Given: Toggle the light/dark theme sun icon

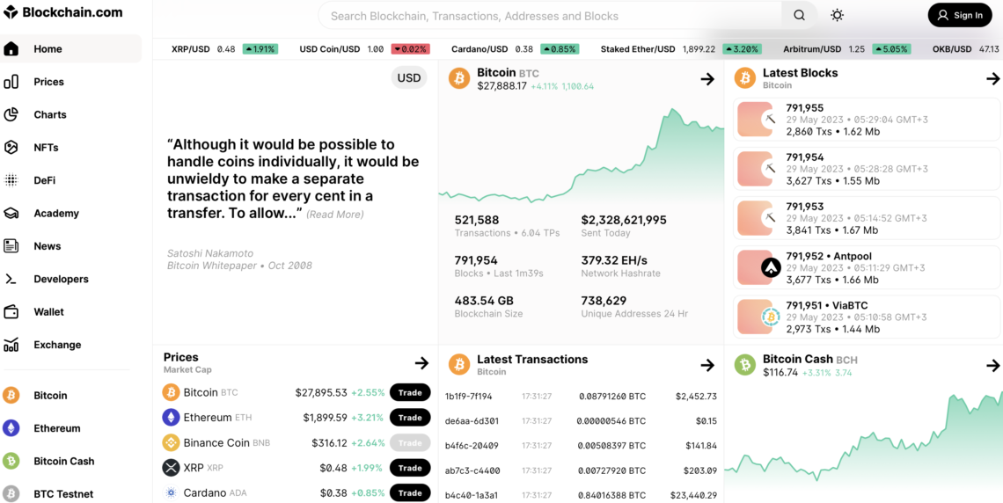Looking at the screenshot, I should click(837, 15).
